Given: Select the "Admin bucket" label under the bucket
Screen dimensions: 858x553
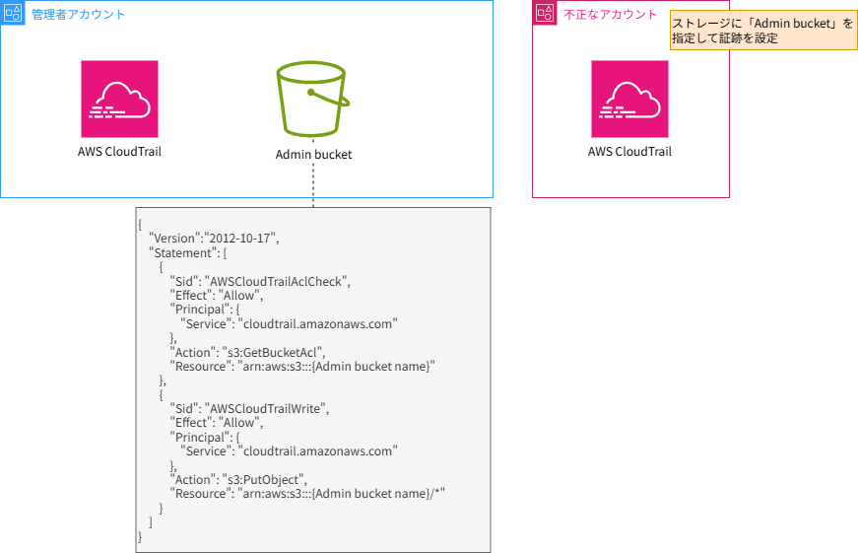Looking at the screenshot, I should [x=313, y=155].
